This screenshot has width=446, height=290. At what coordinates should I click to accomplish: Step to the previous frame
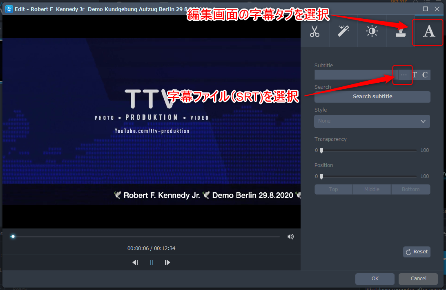tap(135, 263)
